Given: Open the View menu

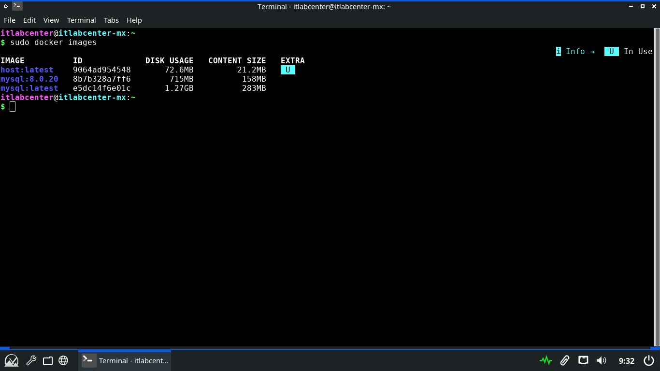Looking at the screenshot, I should 51,20.
